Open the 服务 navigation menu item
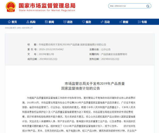159x133 pixels. 89,22
